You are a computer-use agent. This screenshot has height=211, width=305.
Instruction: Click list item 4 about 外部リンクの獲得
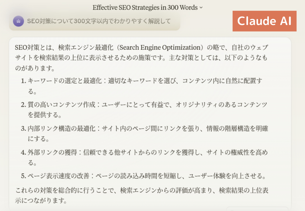pyautogui.click(x=144, y=157)
